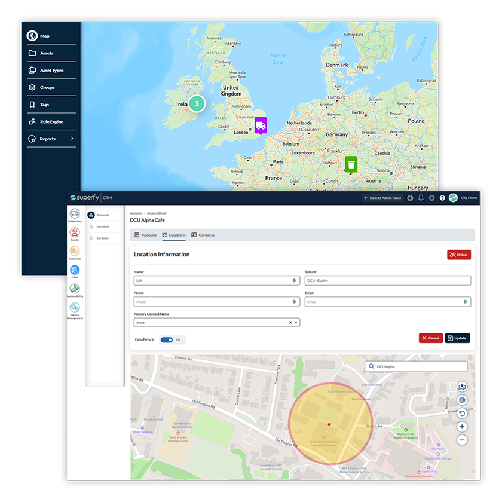Zoom in on the geofence map
The height and width of the screenshot is (502, 502).
462,427
